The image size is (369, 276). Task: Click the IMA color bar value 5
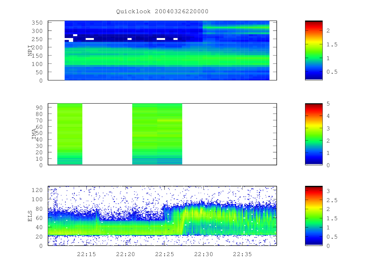328,104
